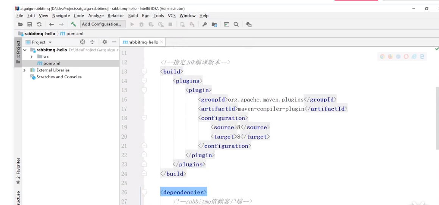This screenshot has width=439, height=205.
Task: Go forward with the right arrow icon
Action: 61,24
